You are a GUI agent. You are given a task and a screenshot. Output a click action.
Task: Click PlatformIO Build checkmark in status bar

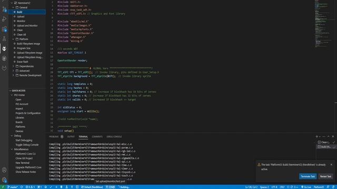51,187
